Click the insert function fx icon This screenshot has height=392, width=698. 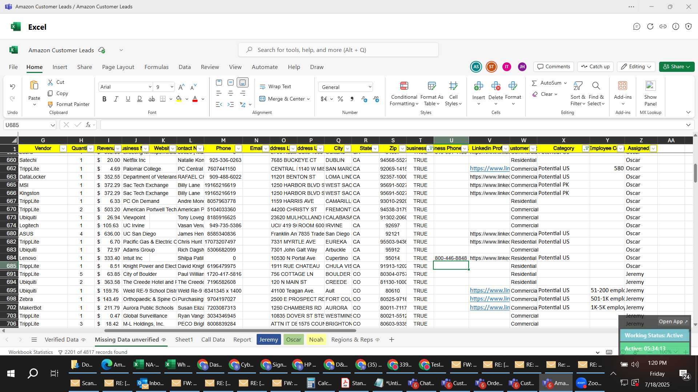point(88,125)
